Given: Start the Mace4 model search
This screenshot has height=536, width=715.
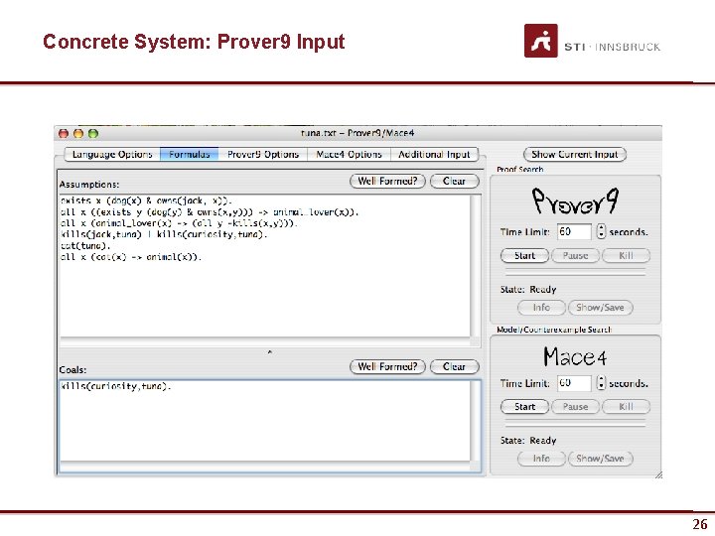Looking at the screenshot, I should click(524, 407).
